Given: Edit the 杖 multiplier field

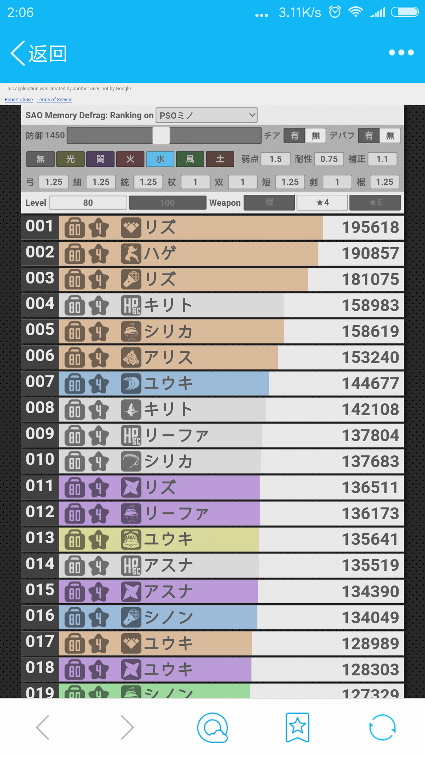Looking at the screenshot, I should [x=195, y=182].
